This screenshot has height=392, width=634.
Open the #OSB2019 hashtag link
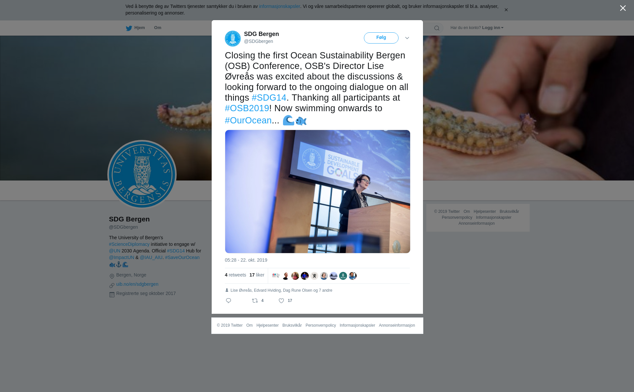pos(247,108)
